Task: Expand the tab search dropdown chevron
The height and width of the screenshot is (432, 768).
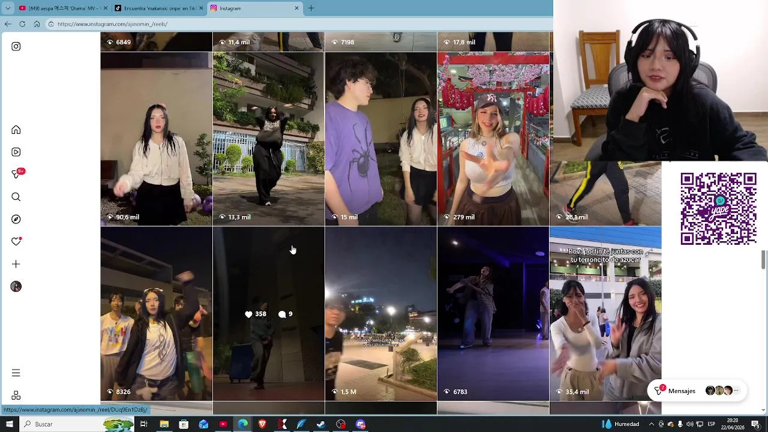Action: [x=8, y=8]
